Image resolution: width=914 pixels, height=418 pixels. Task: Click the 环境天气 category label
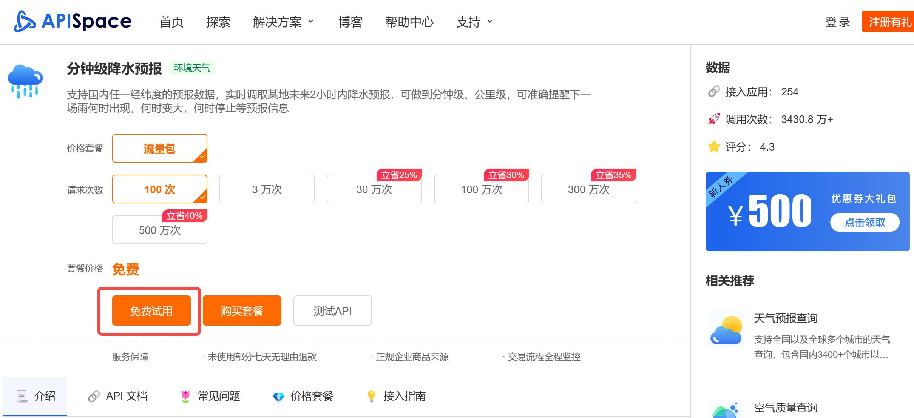(194, 67)
